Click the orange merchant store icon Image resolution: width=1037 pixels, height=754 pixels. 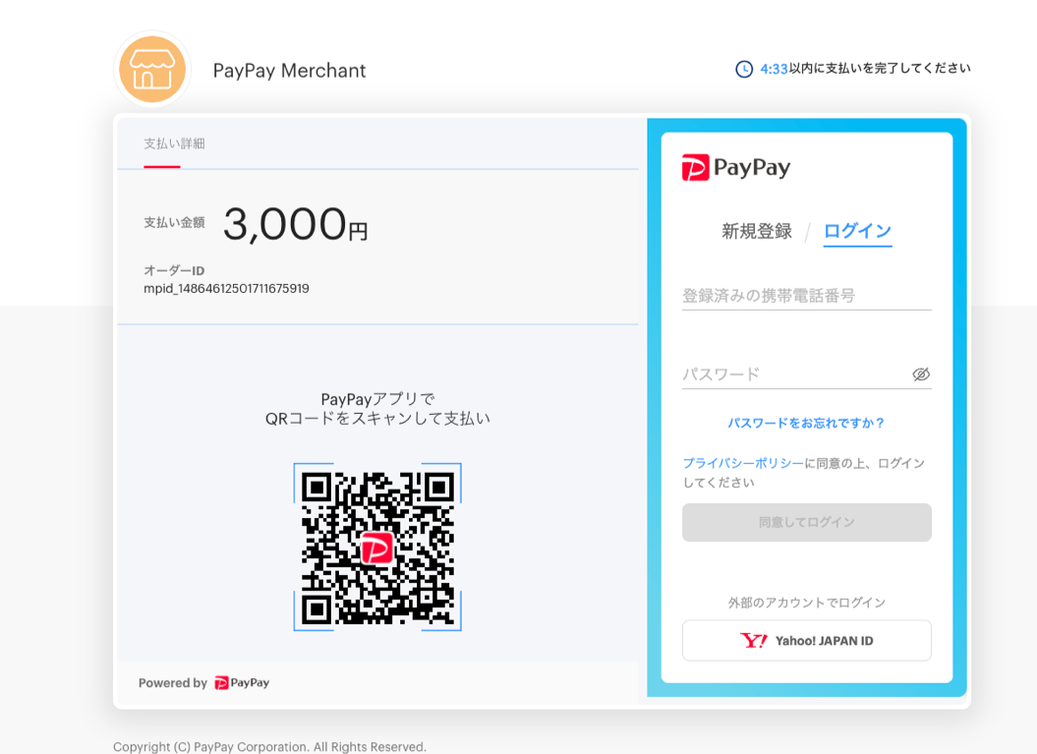point(152,70)
